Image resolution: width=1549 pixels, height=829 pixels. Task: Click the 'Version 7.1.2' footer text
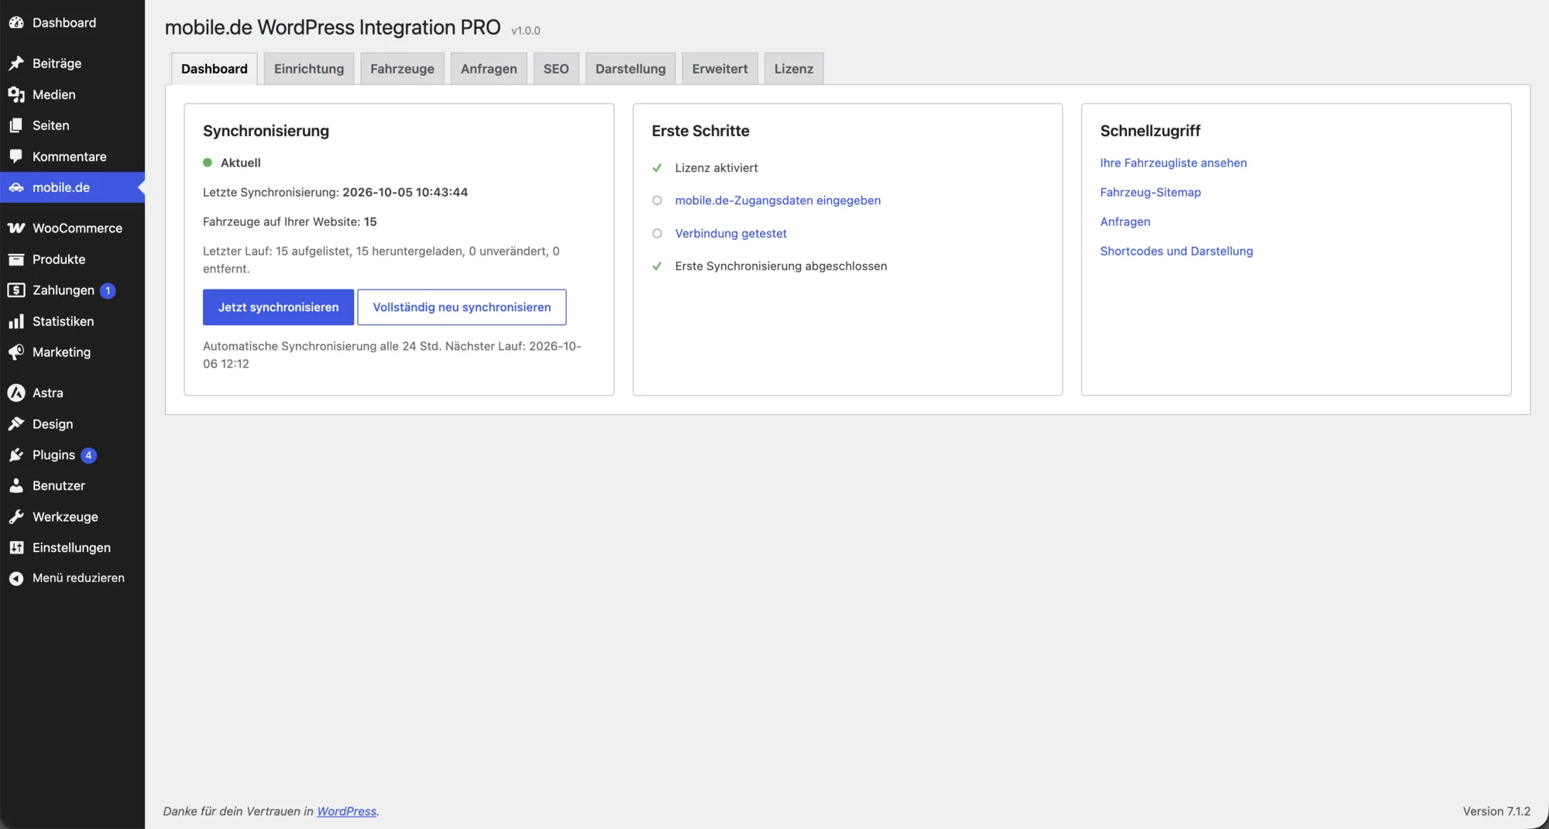coord(1496,811)
